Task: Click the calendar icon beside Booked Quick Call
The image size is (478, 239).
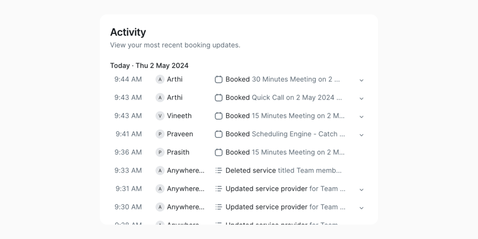Action: pyautogui.click(x=219, y=98)
